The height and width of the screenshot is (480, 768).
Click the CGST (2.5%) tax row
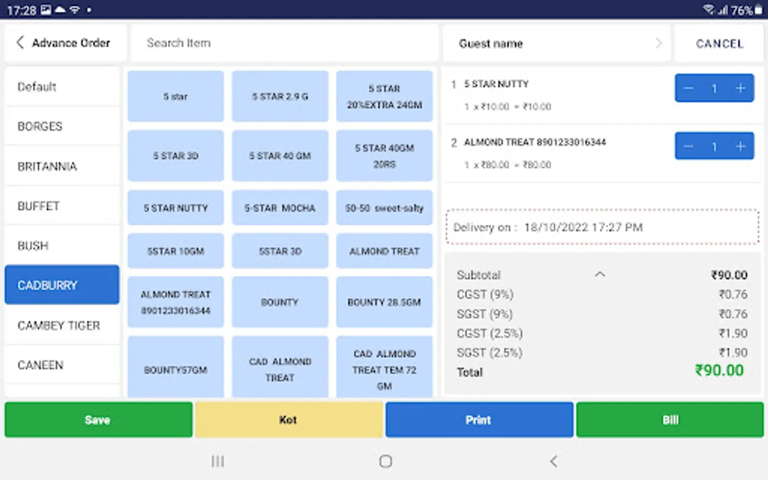coord(602,333)
